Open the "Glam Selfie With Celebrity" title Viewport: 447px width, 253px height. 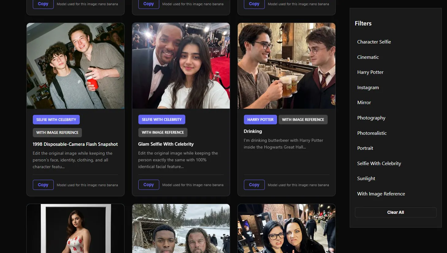pyautogui.click(x=166, y=144)
